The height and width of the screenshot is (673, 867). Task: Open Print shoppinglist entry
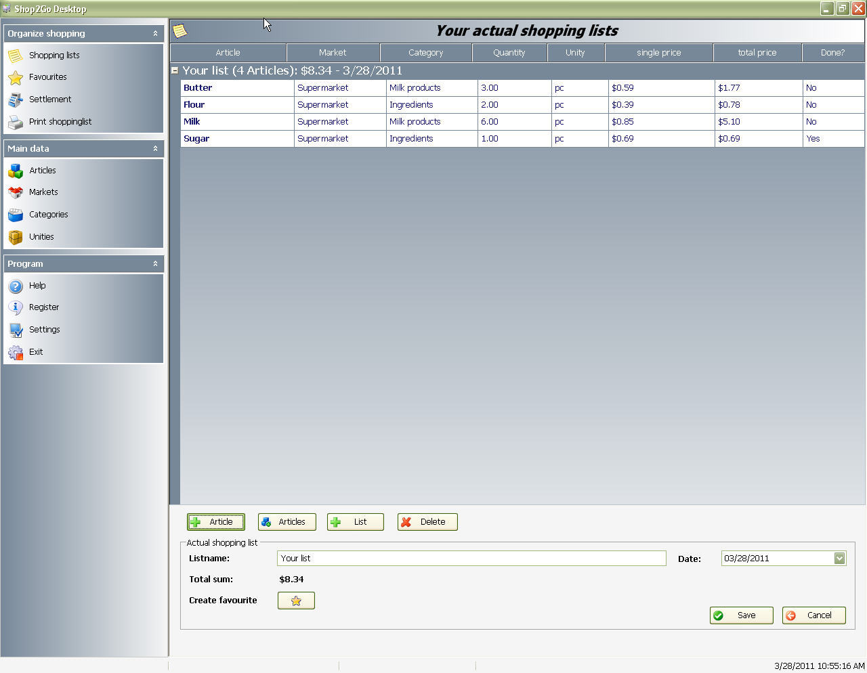tap(60, 122)
